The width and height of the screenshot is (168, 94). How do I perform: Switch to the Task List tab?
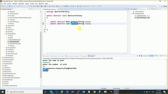143,9
